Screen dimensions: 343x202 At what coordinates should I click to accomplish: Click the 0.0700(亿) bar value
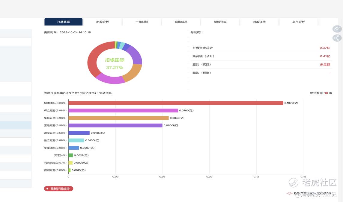coord(186,110)
